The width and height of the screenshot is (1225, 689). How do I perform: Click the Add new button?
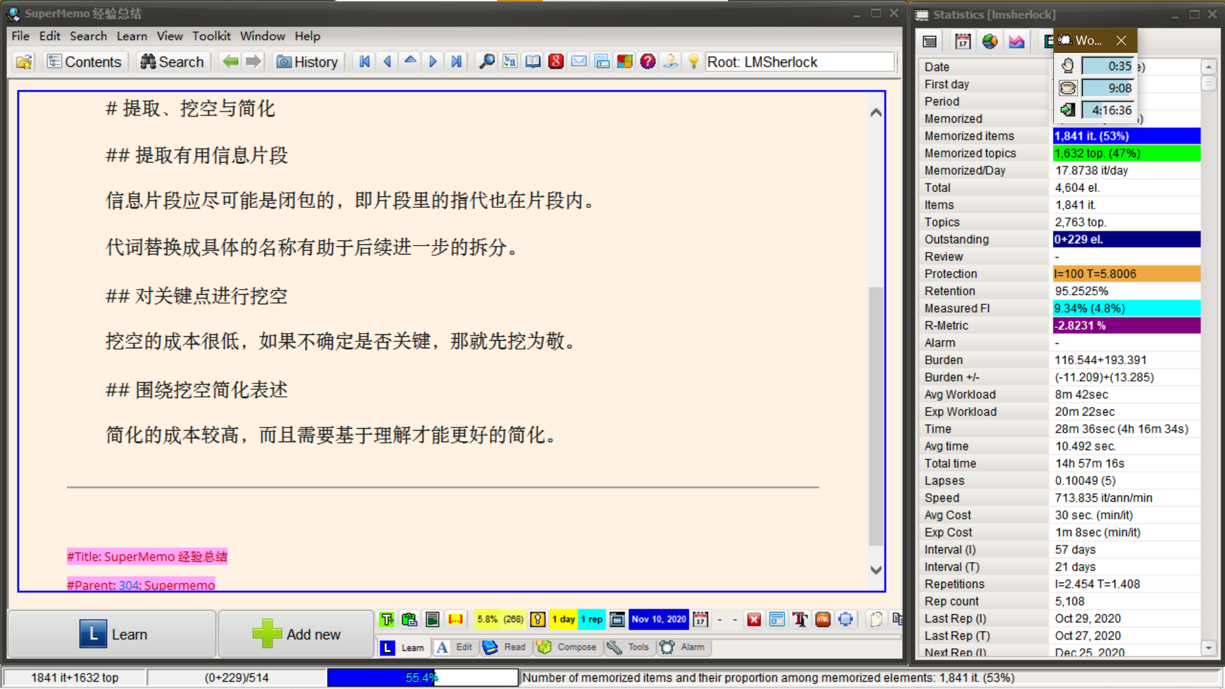(297, 634)
